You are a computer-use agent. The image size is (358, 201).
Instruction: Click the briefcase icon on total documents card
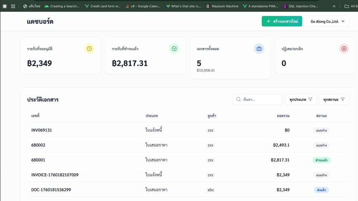[259, 49]
